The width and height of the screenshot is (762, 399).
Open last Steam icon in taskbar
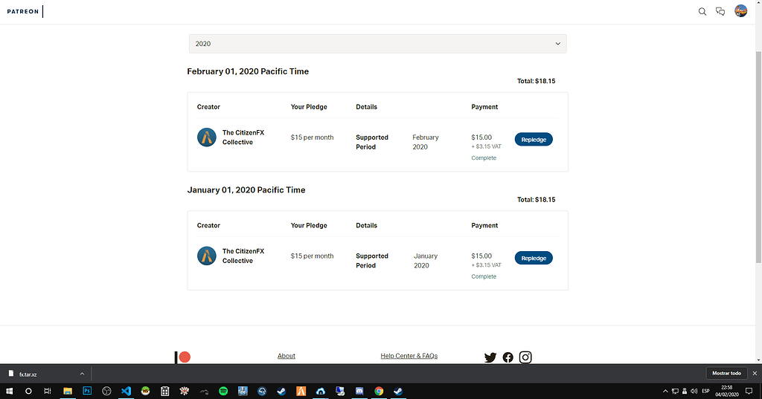point(398,391)
